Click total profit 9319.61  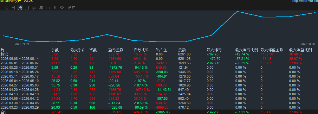click(115, 112)
